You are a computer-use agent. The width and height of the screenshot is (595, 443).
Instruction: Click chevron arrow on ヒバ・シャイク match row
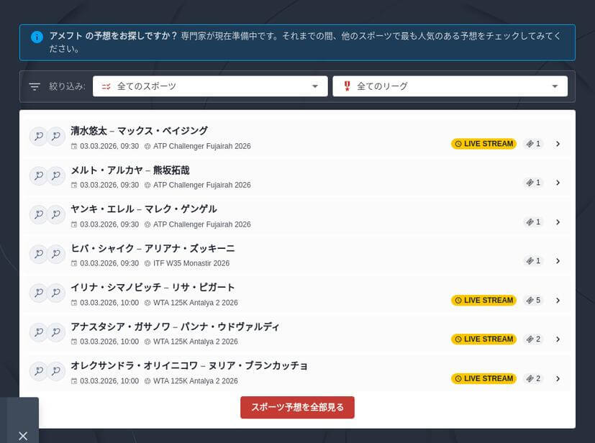(x=558, y=261)
